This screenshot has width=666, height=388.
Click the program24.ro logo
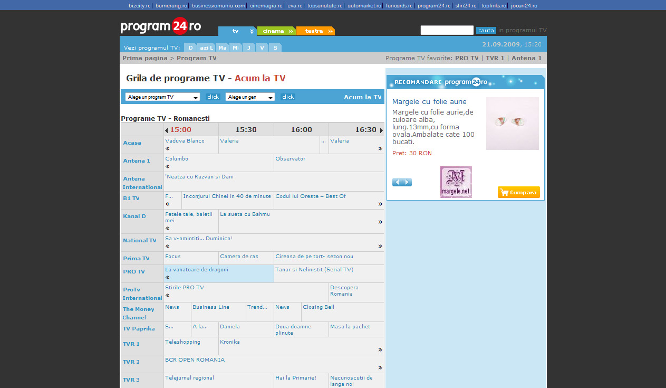pyautogui.click(x=161, y=26)
